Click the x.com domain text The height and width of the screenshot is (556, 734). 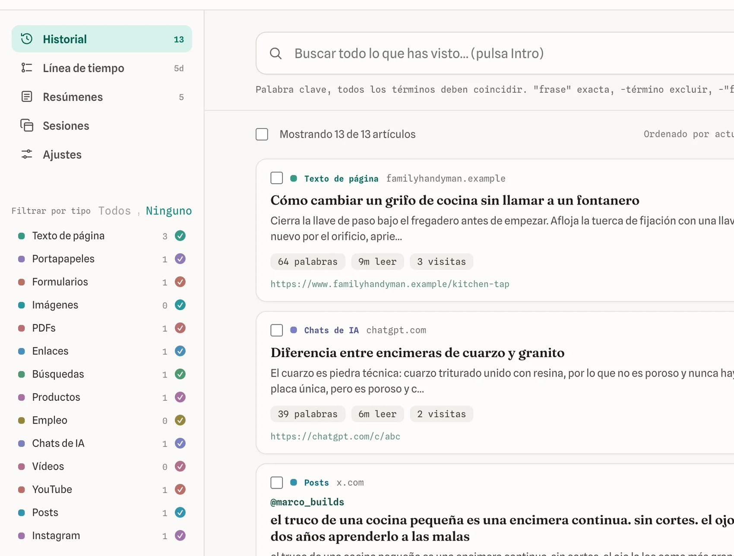pos(350,483)
